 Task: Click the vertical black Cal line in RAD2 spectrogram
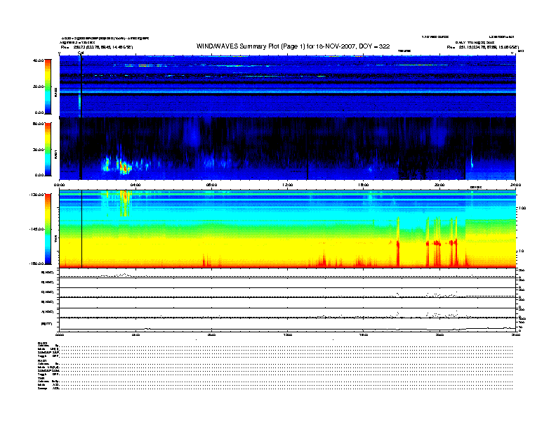click(81, 86)
